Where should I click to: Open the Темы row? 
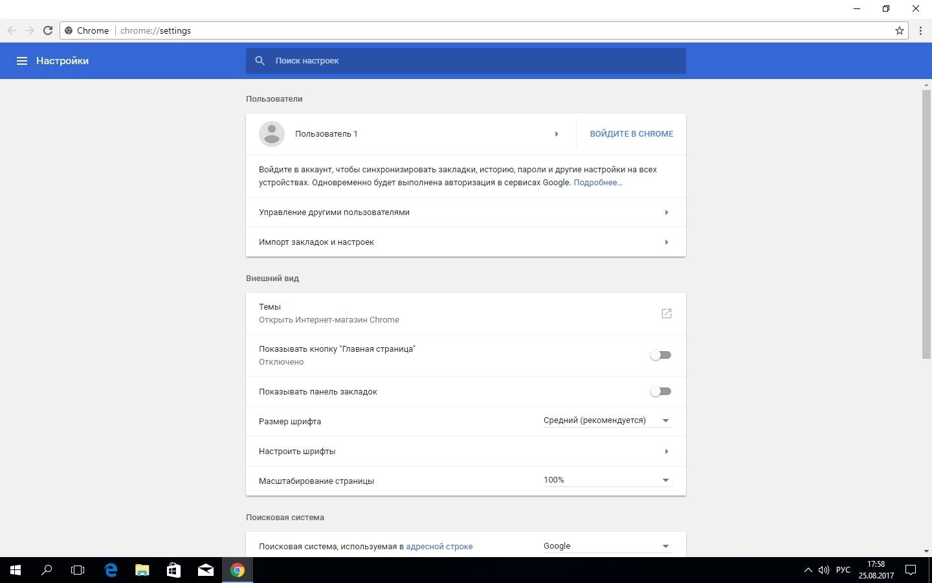[466, 314]
